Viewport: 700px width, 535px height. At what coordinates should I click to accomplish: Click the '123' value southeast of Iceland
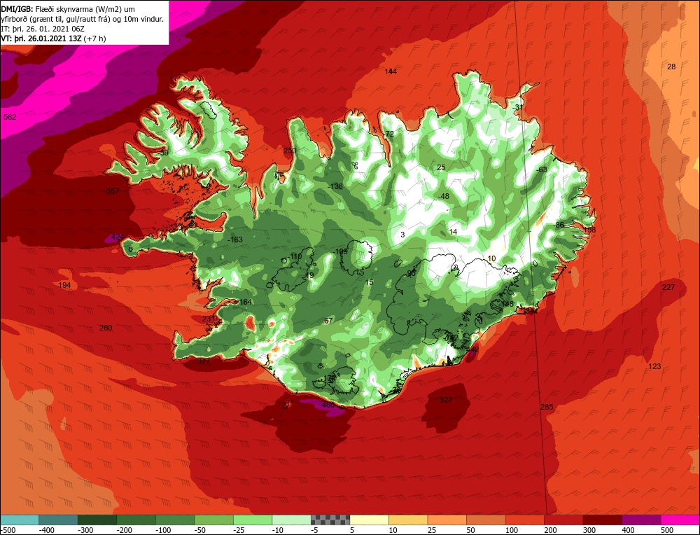[654, 366]
